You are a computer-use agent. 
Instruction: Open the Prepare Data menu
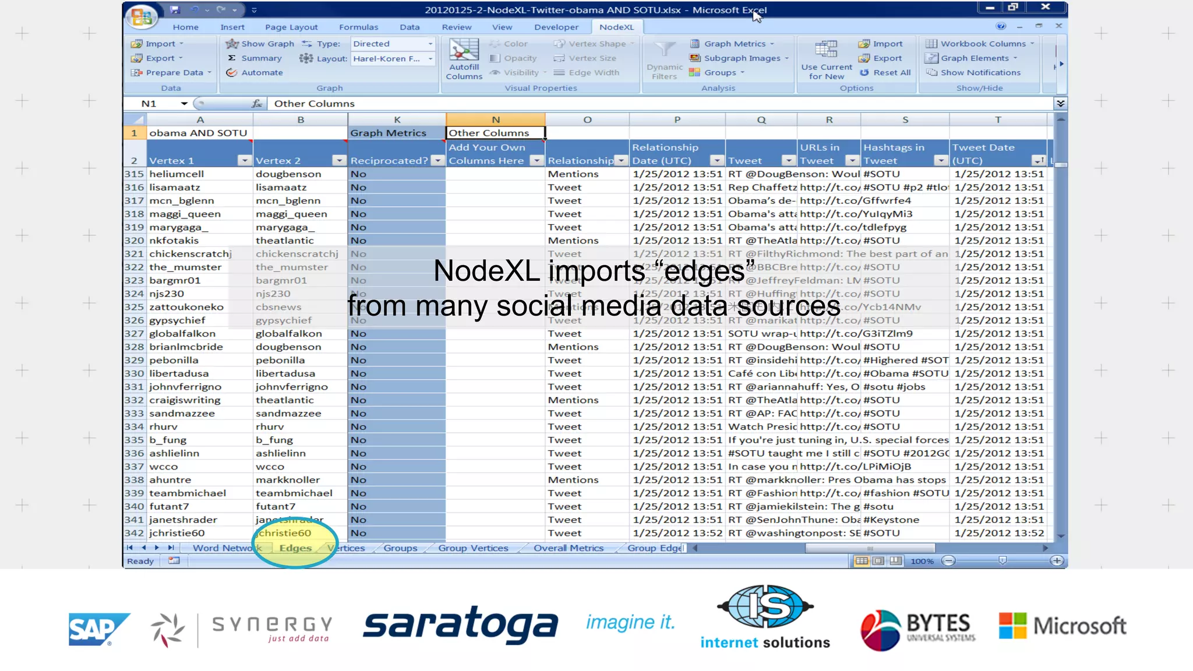[x=171, y=72]
